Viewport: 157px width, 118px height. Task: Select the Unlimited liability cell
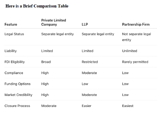[x=130, y=51]
